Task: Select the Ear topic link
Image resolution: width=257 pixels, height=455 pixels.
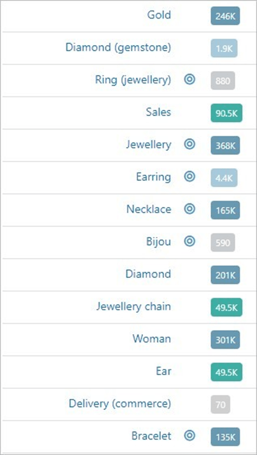Action: [163, 371]
